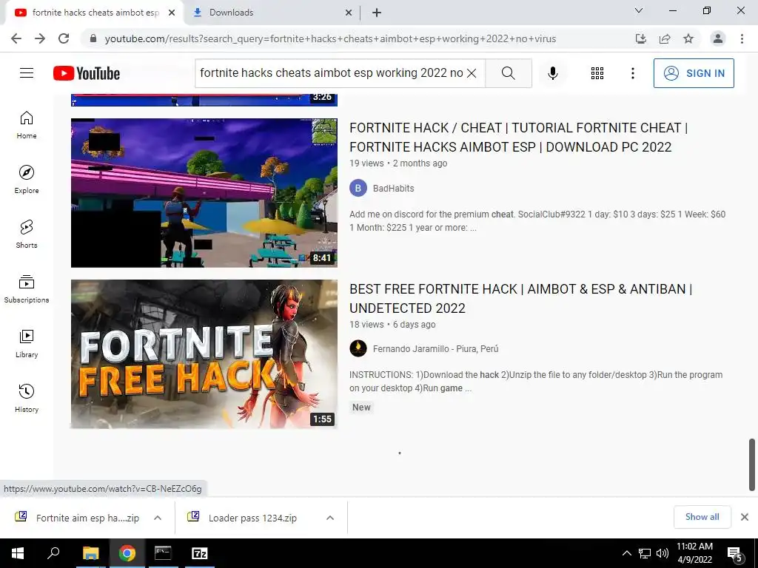
Task: Open Fernando Jaramillo - Piura, Perú channel
Action: (x=435, y=349)
